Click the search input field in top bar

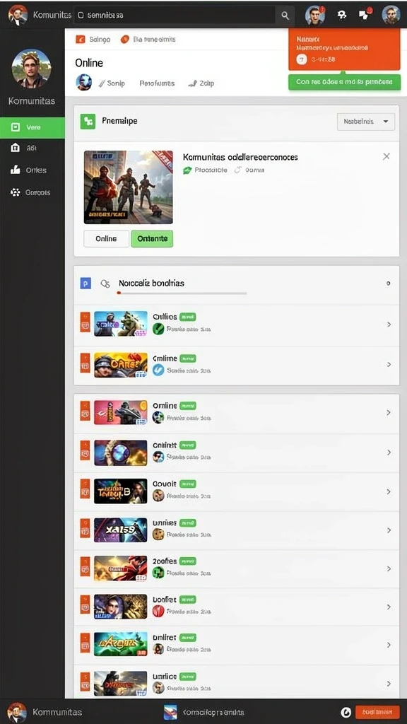tap(175, 16)
